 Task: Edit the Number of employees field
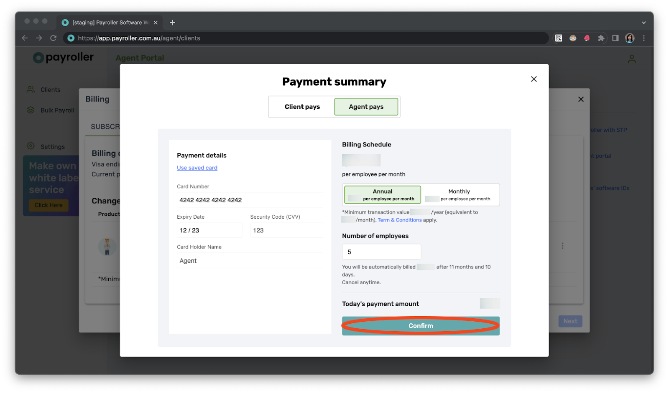tap(381, 252)
